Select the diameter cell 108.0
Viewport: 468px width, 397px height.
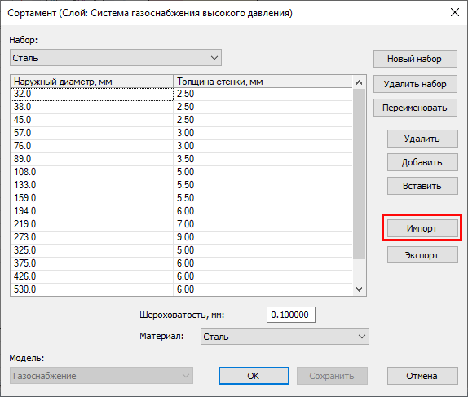click(x=92, y=172)
